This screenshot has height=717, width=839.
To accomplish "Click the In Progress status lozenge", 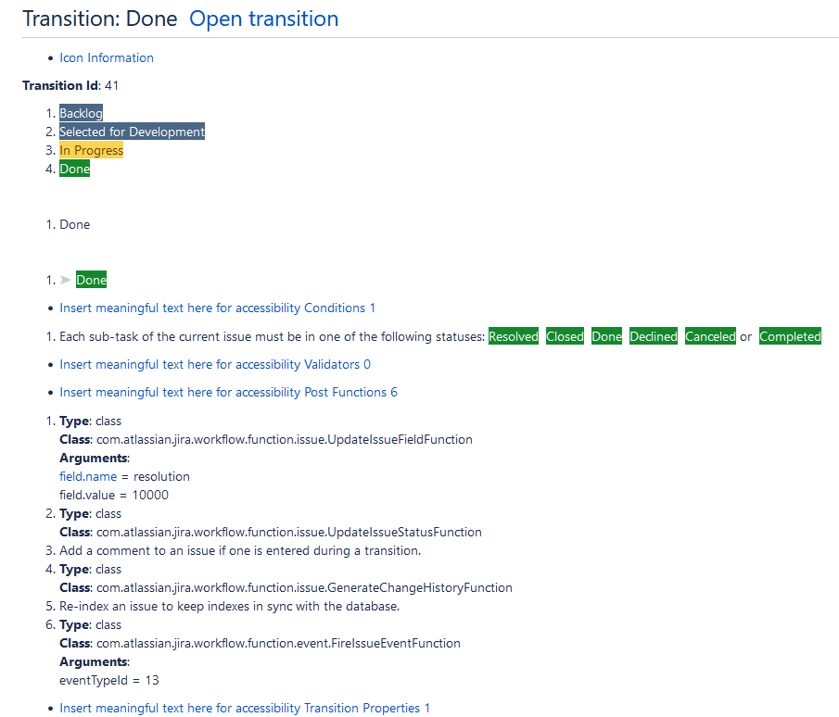I will 91,150.
